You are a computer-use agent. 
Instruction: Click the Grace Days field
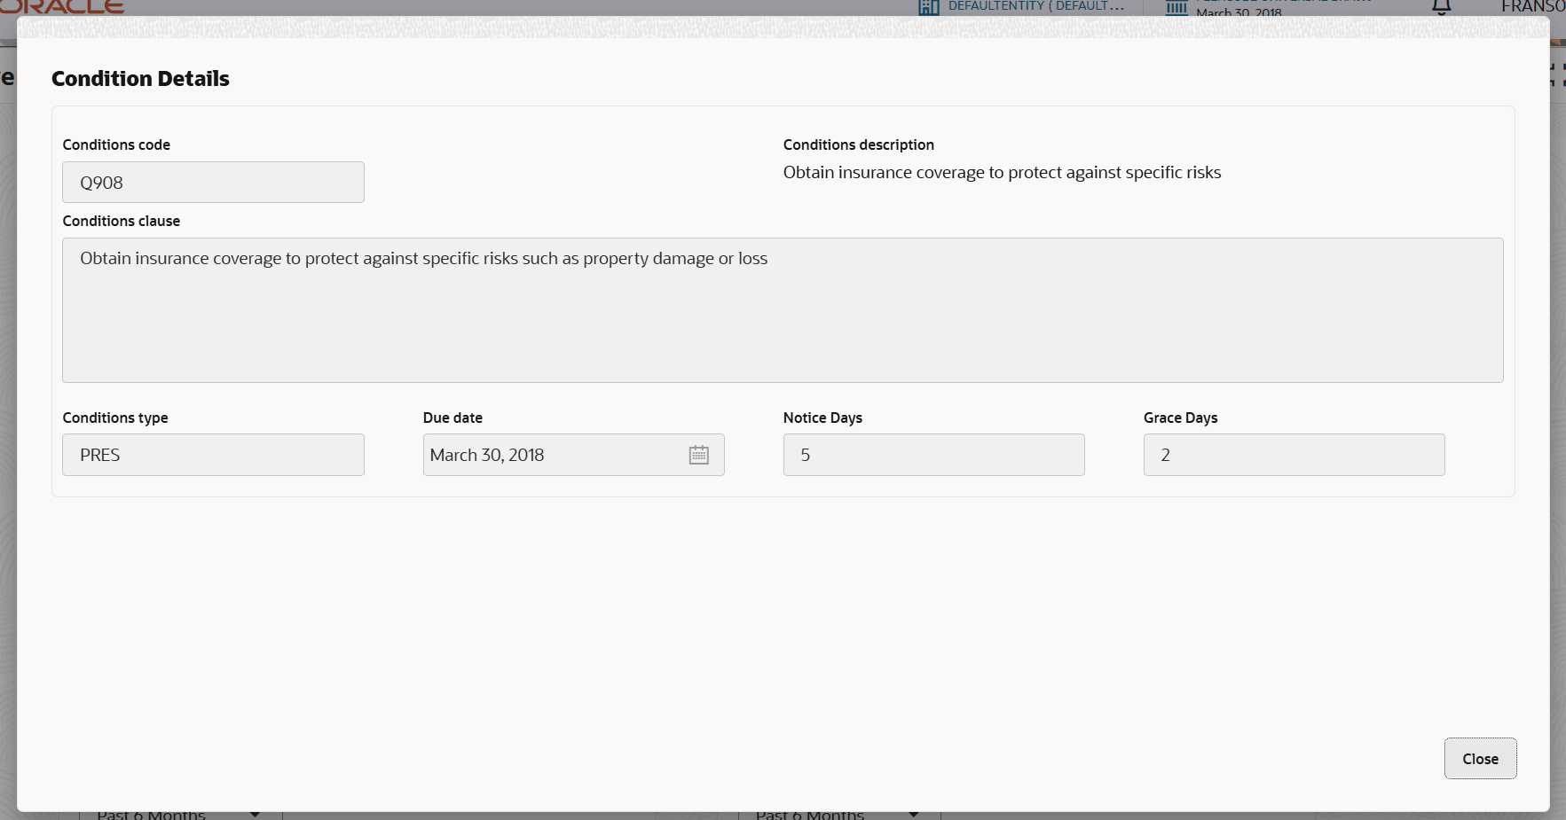[1294, 455]
